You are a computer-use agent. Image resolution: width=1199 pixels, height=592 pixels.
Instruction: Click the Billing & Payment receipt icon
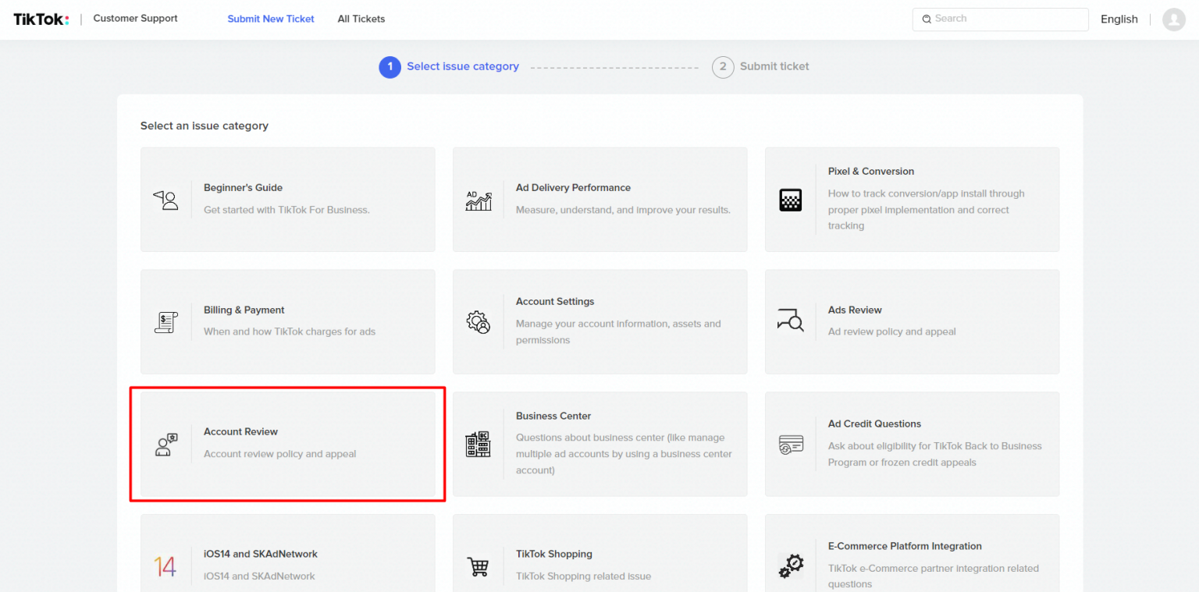click(x=167, y=322)
